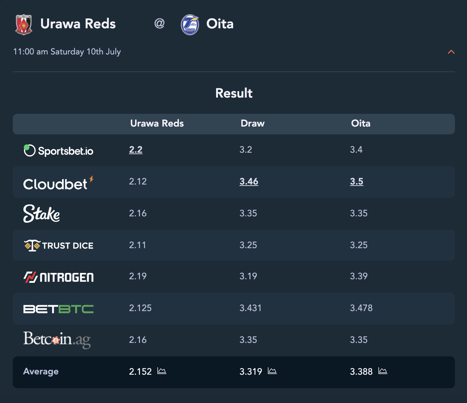Open the Sportsbet.io bookmaker logo
The image size is (467, 403).
58,151
